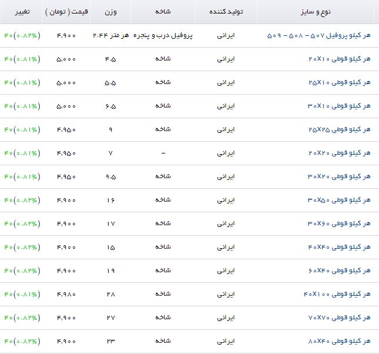This screenshot has width=379, height=354.
Task: Select the price 4,980 in the 40X100 row
Action: 66,295
